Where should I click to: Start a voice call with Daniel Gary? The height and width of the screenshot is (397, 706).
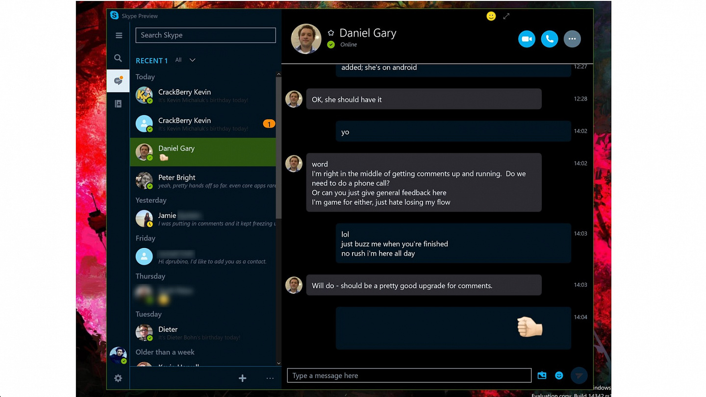click(x=550, y=39)
